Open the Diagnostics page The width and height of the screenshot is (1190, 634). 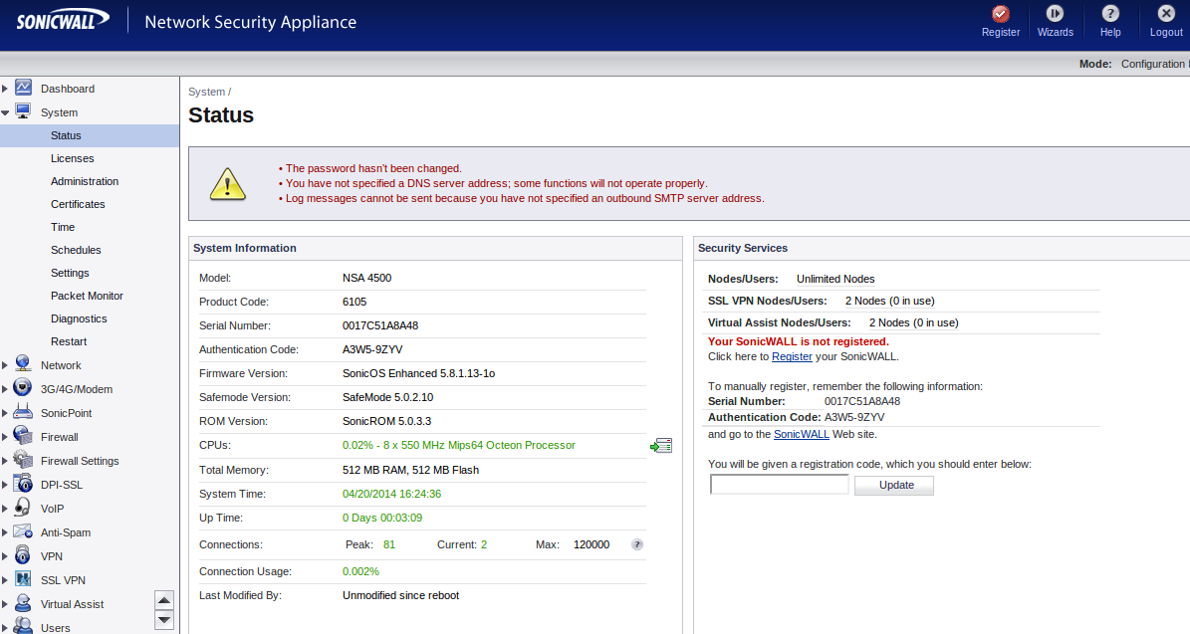pyautogui.click(x=78, y=318)
